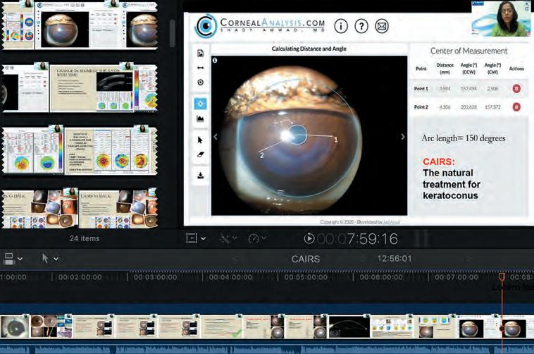Click the blue pupil circle on eye
The image size is (534, 354).
[298, 134]
